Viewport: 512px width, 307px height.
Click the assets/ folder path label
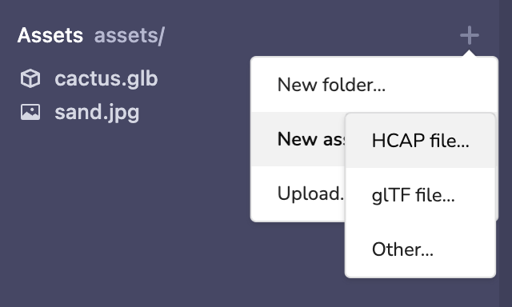coord(130,35)
